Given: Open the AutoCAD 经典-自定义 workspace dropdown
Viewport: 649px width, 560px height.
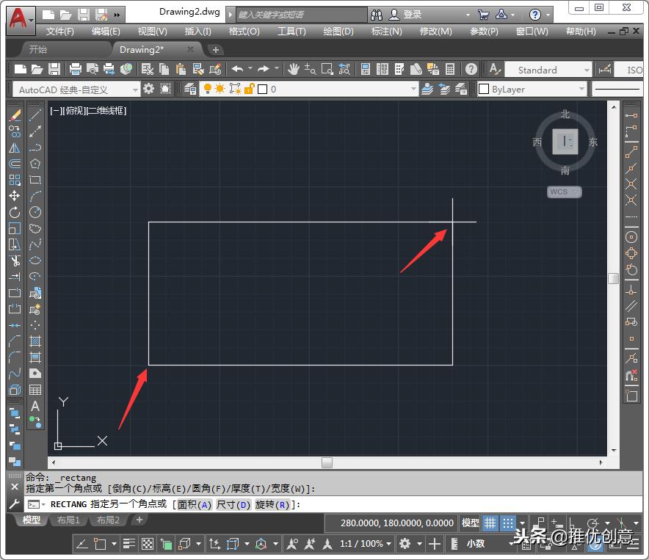Looking at the screenshot, I should (x=136, y=88).
